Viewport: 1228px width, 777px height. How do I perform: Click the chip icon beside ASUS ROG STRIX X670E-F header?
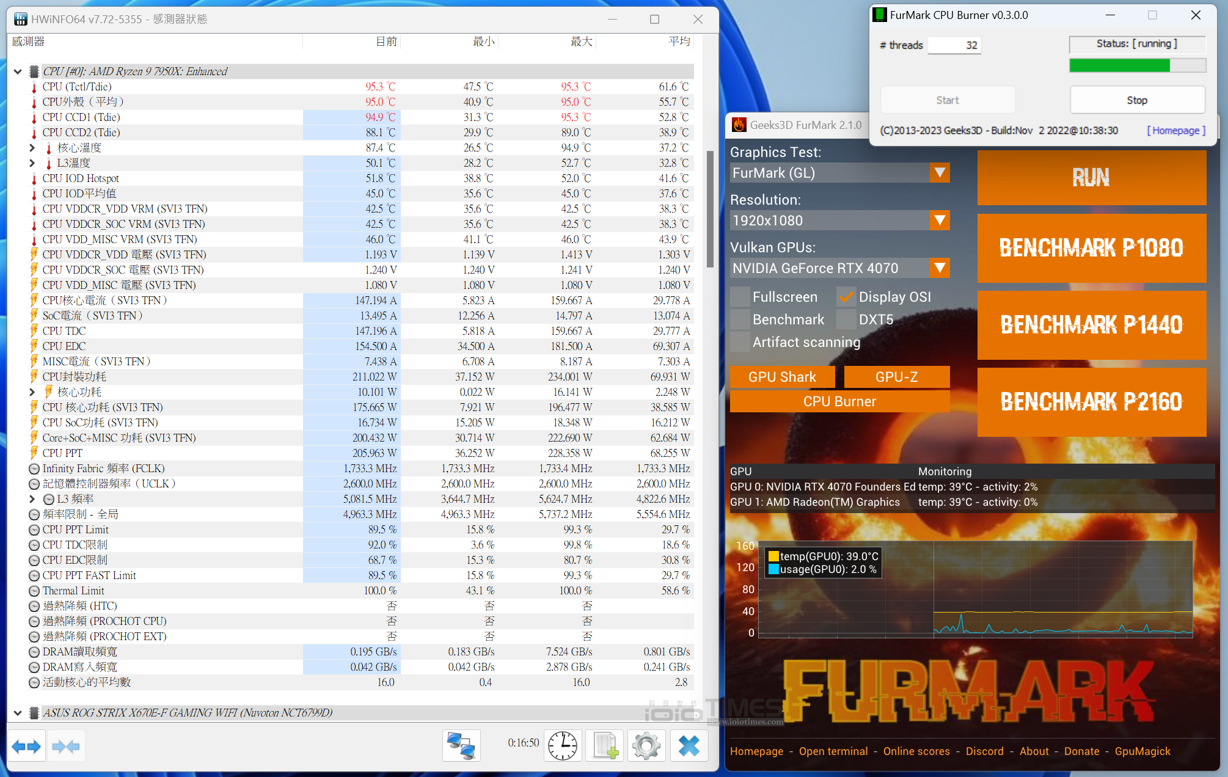(x=35, y=713)
